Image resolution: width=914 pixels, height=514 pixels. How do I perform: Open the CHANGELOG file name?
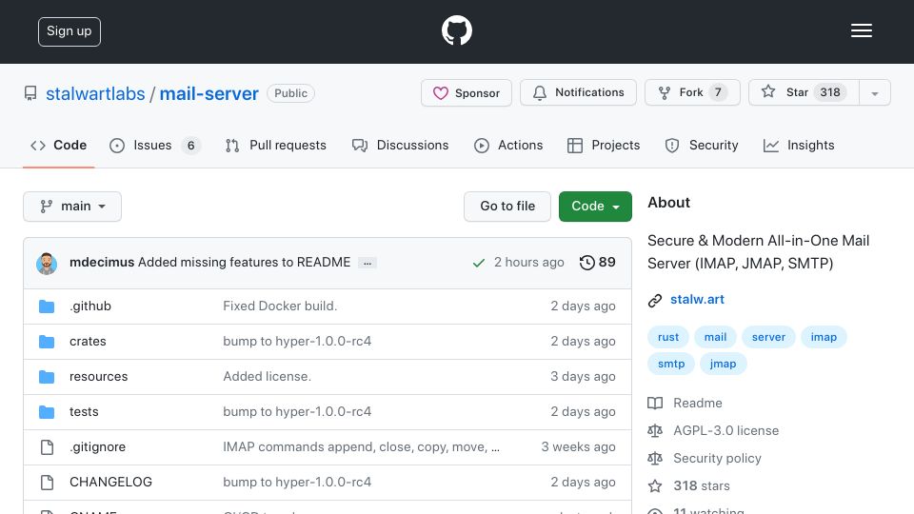(x=110, y=482)
